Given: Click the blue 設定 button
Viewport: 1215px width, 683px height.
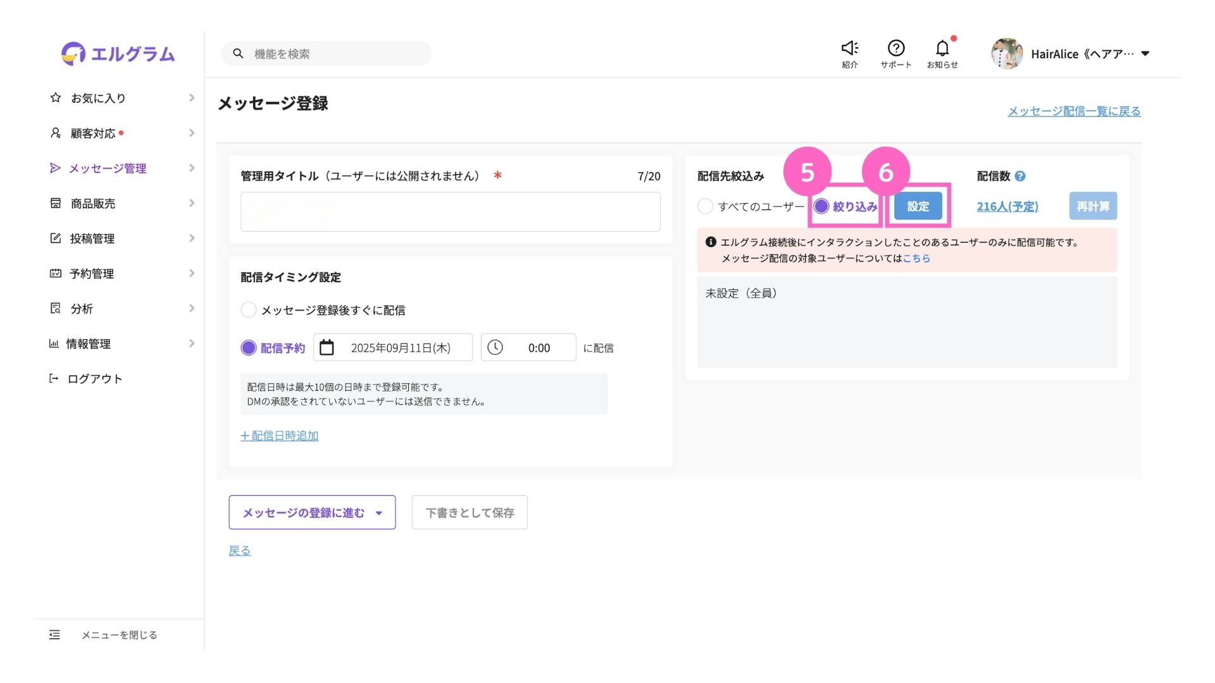Looking at the screenshot, I should tap(918, 206).
